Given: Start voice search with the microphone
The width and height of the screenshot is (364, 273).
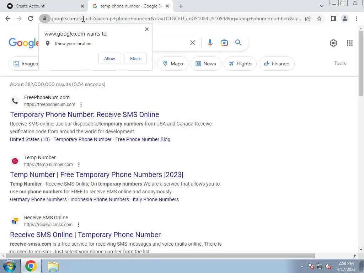Looking at the screenshot, I should click(x=210, y=43).
